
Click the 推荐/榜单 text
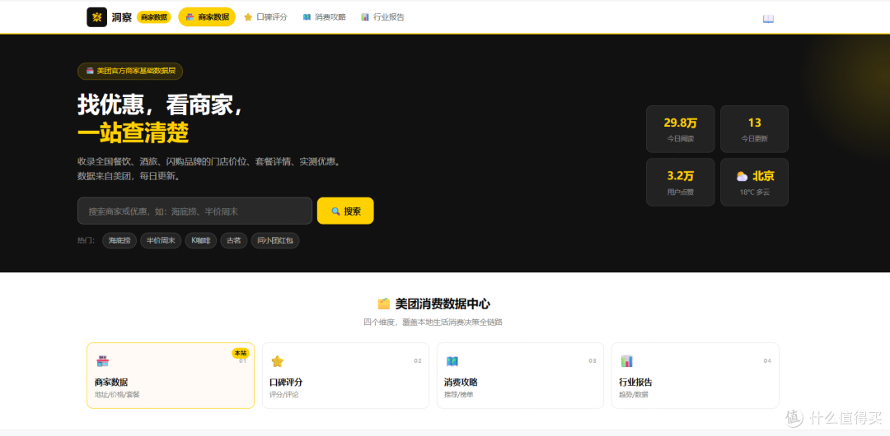[459, 395]
